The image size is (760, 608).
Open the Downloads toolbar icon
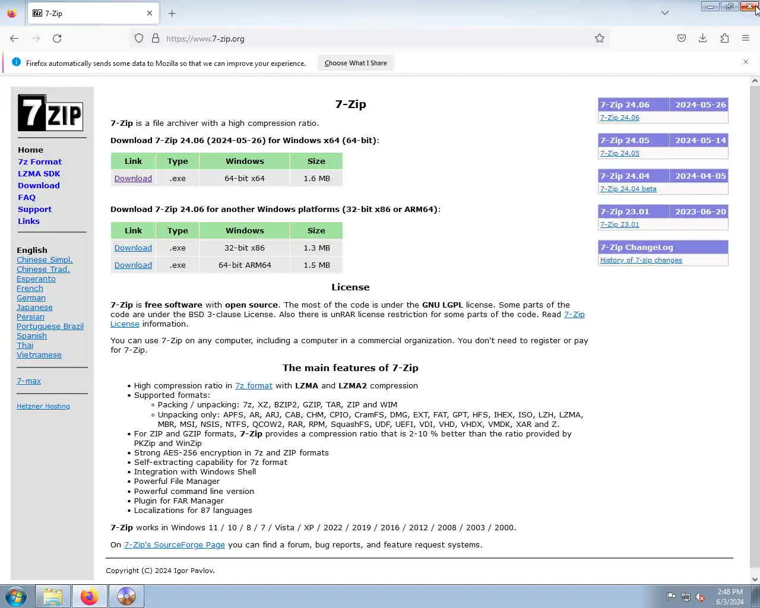tap(703, 39)
